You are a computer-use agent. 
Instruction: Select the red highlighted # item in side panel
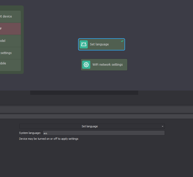click(x=10, y=29)
